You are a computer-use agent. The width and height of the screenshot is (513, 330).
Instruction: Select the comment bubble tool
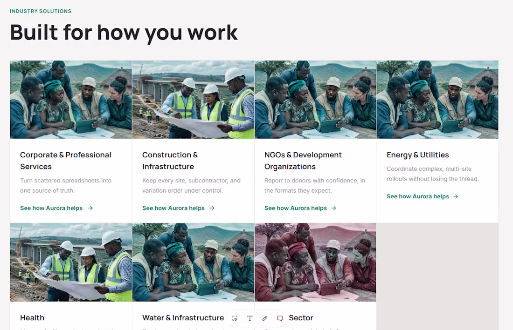(280, 318)
